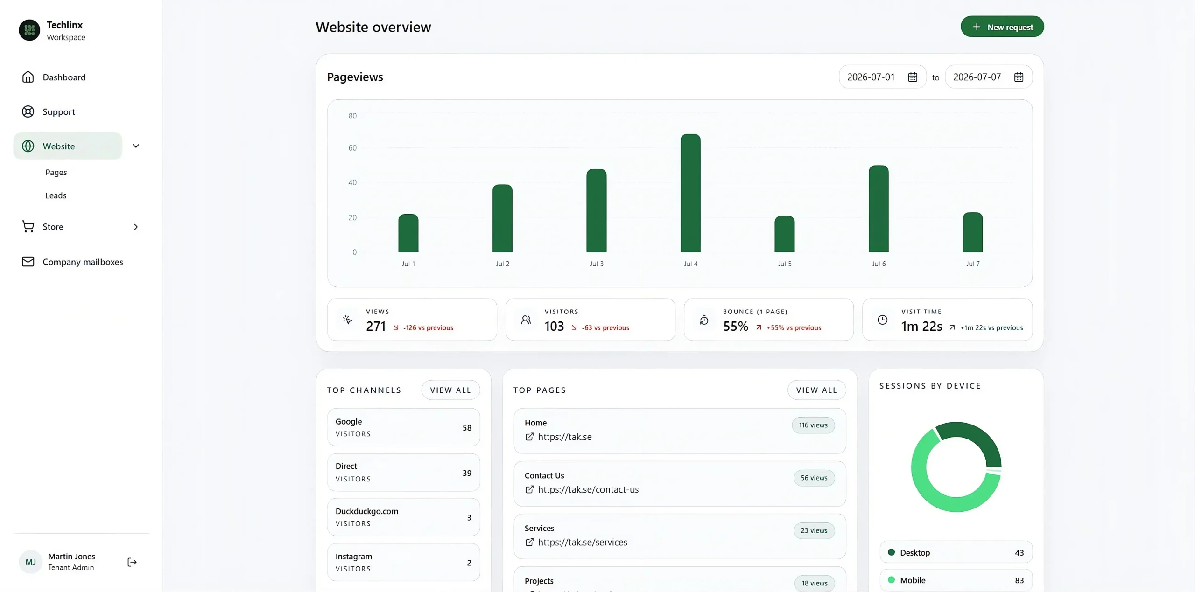Image resolution: width=1195 pixels, height=592 pixels.
Task: Click the down-arrow trend icon beside -126
Action: (x=396, y=327)
